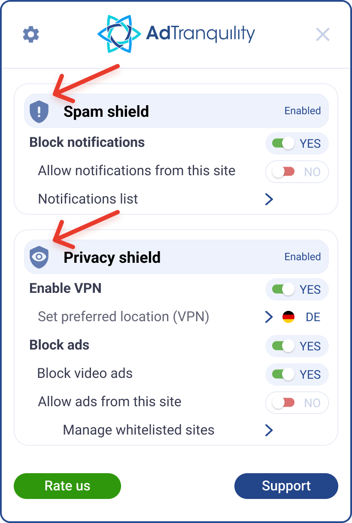The image size is (352, 523).
Task: Click the Privacy shield eye icon
Action: click(x=39, y=257)
